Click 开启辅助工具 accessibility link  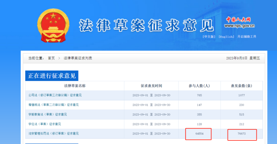247,37
